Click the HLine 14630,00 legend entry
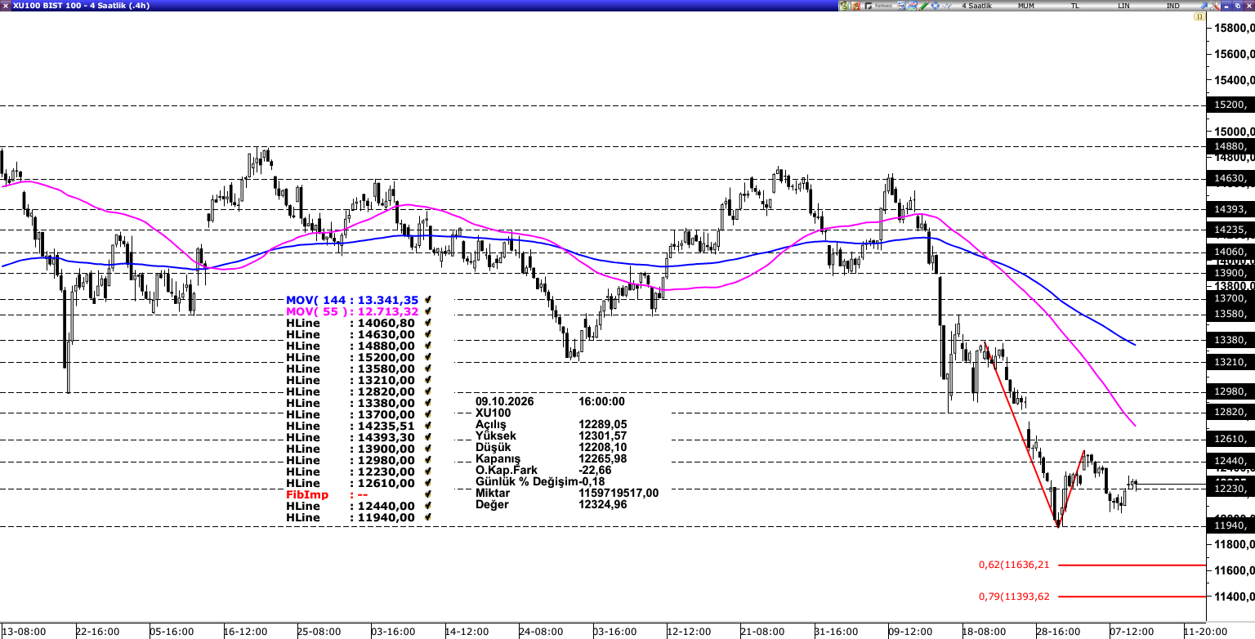 (351, 335)
